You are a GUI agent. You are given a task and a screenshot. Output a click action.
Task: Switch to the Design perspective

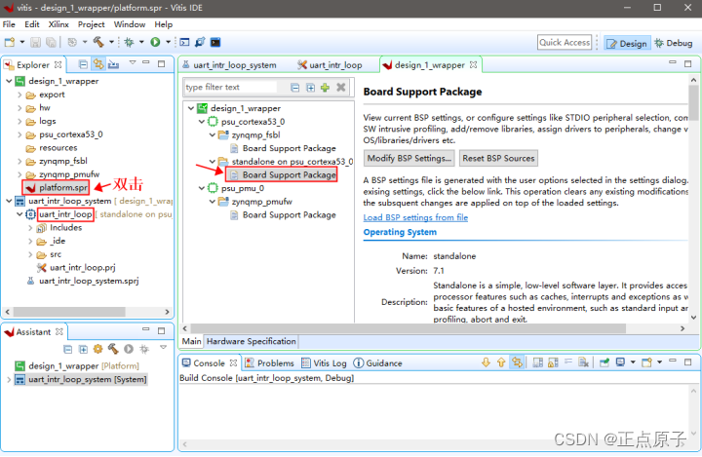[x=627, y=44]
